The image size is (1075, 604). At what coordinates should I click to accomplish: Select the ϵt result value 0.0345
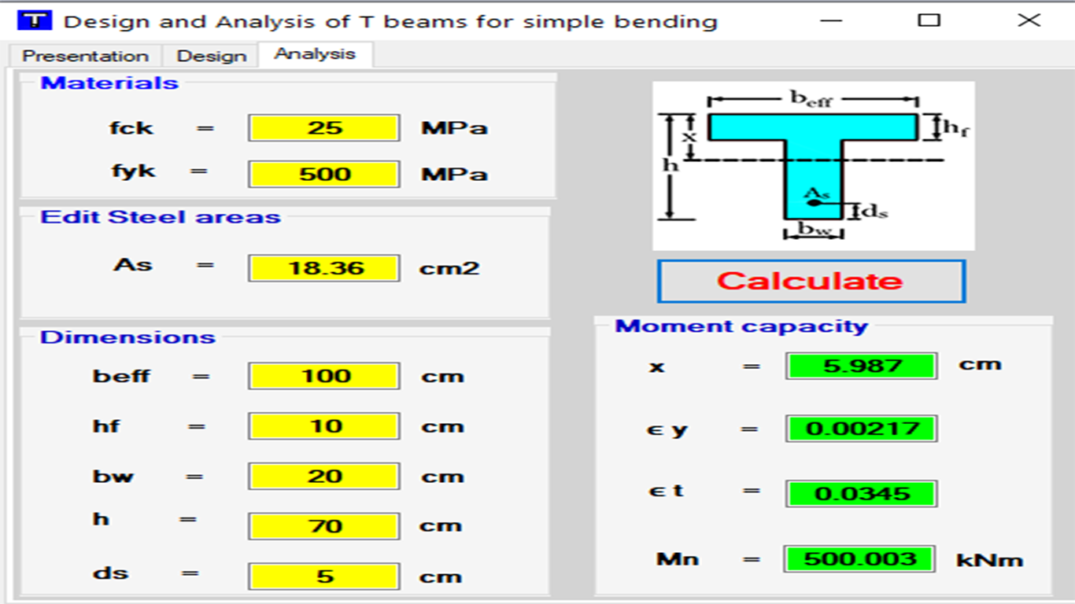tap(861, 494)
